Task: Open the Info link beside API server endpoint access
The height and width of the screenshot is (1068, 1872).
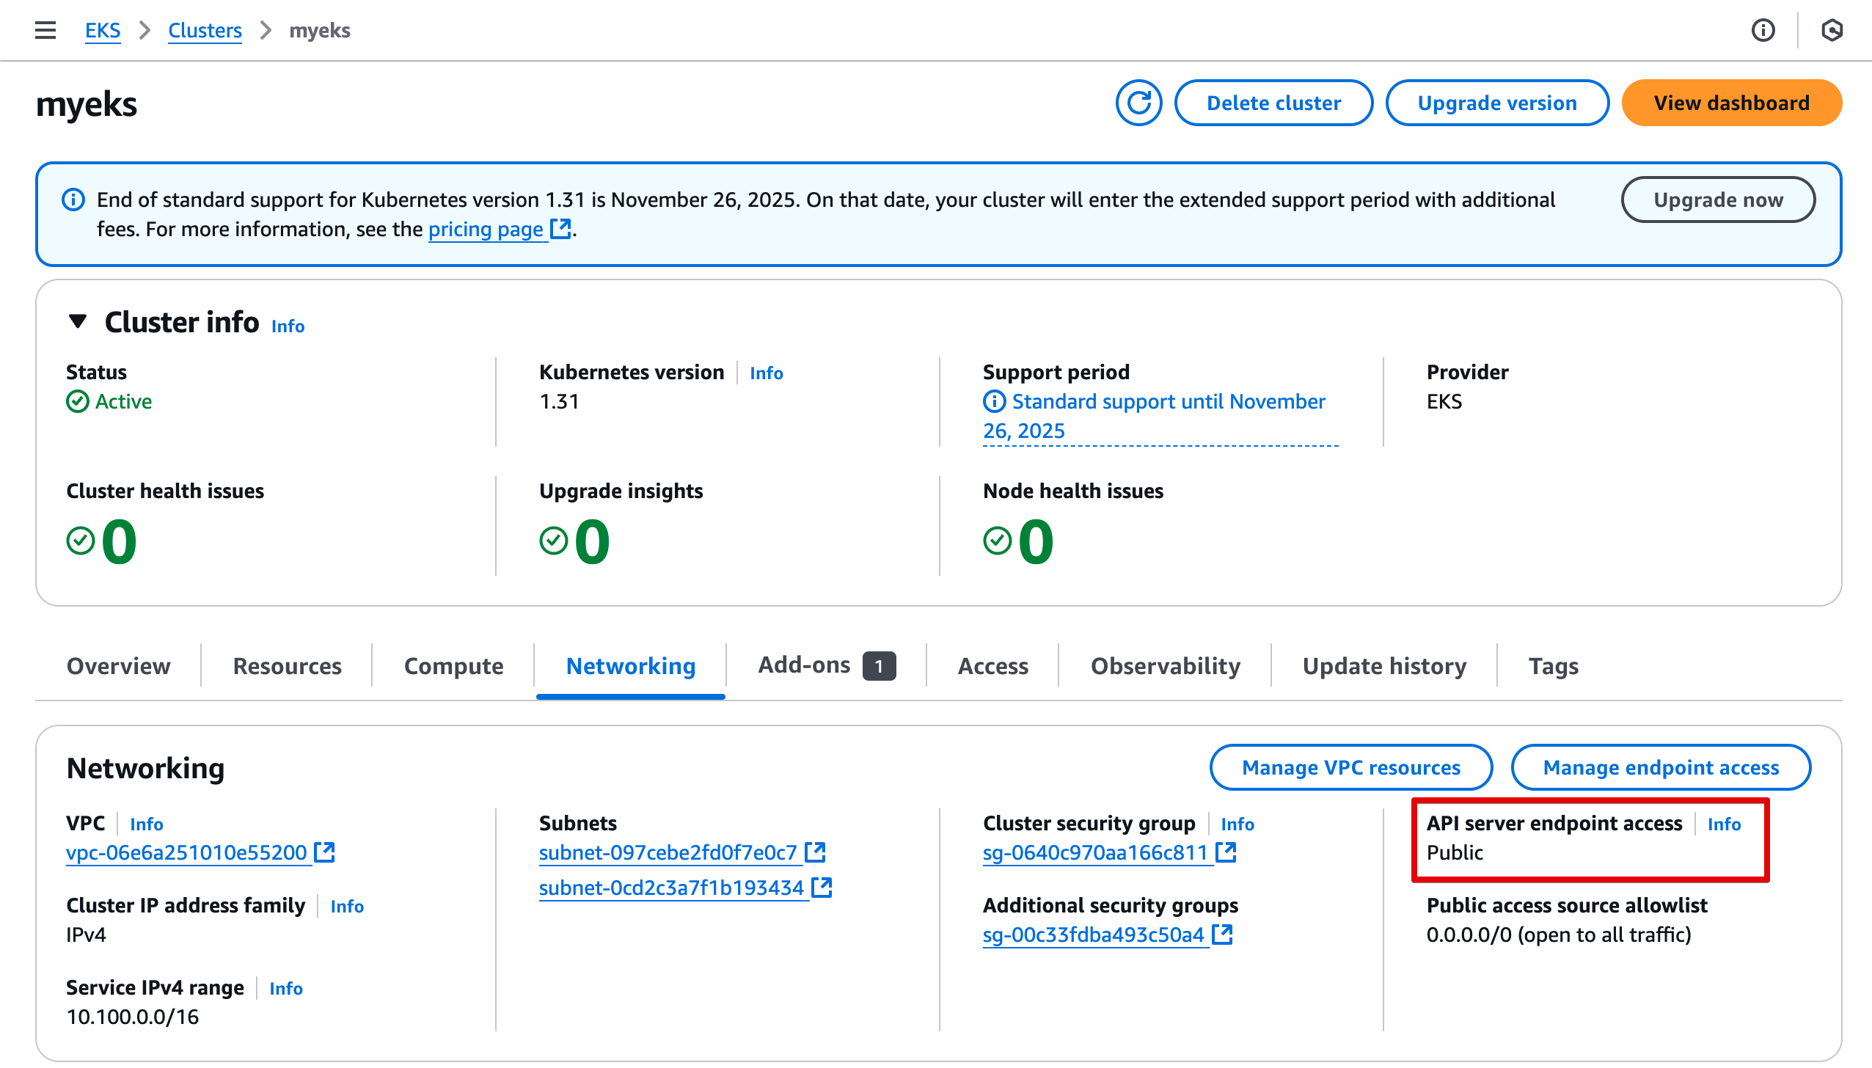Action: [1724, 824]
